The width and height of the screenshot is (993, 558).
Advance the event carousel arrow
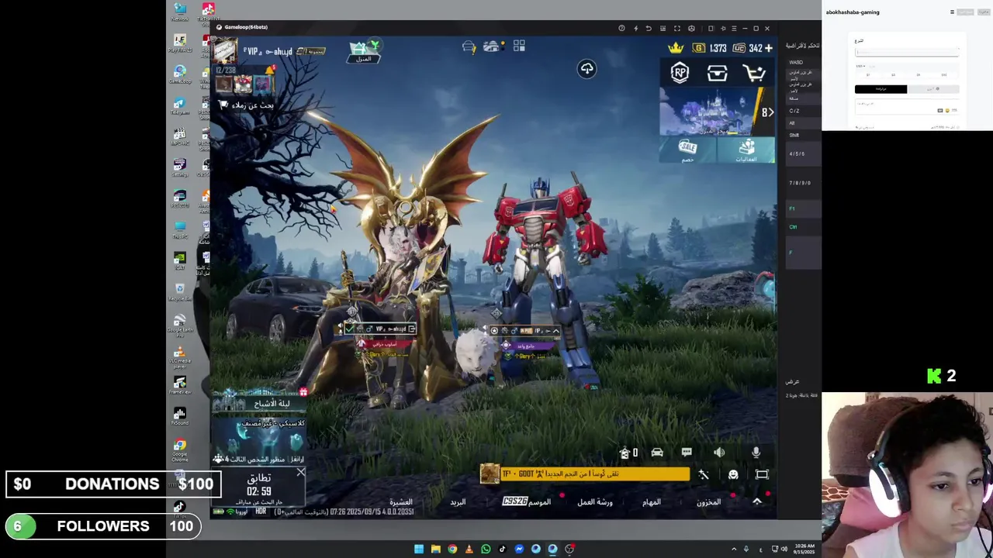coord(767,112)
